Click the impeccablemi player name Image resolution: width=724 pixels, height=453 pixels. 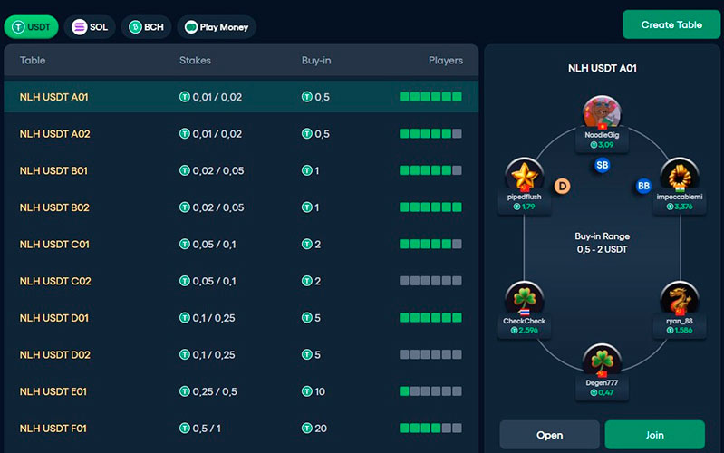[x=680, y=197]
